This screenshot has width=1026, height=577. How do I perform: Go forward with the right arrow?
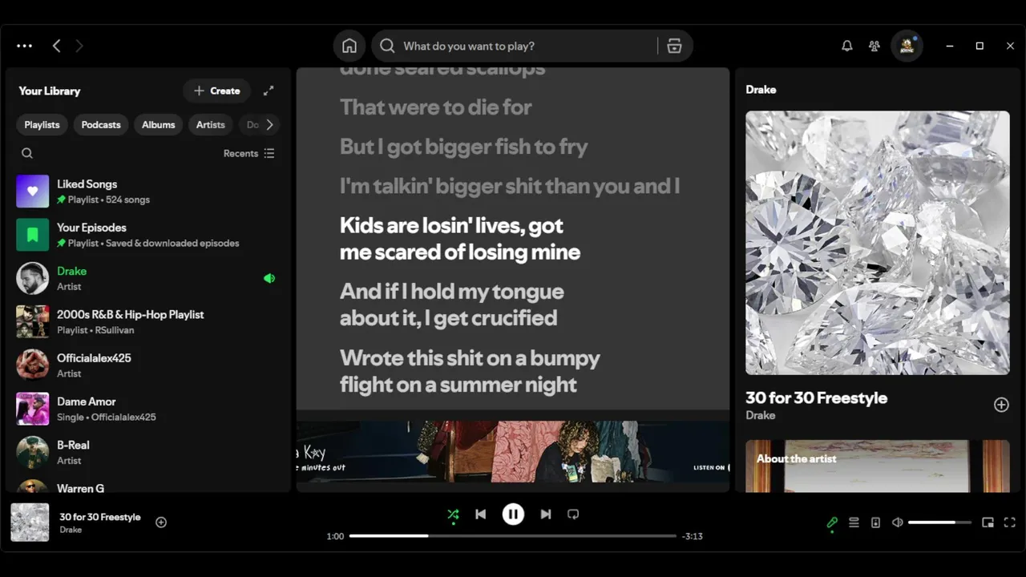79,46
